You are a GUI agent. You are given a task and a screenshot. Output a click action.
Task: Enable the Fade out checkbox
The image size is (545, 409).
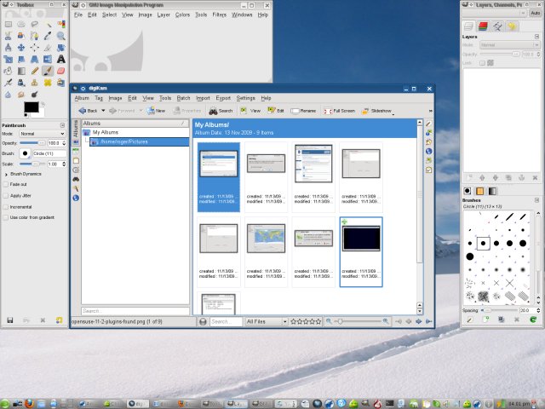(5, 184)
